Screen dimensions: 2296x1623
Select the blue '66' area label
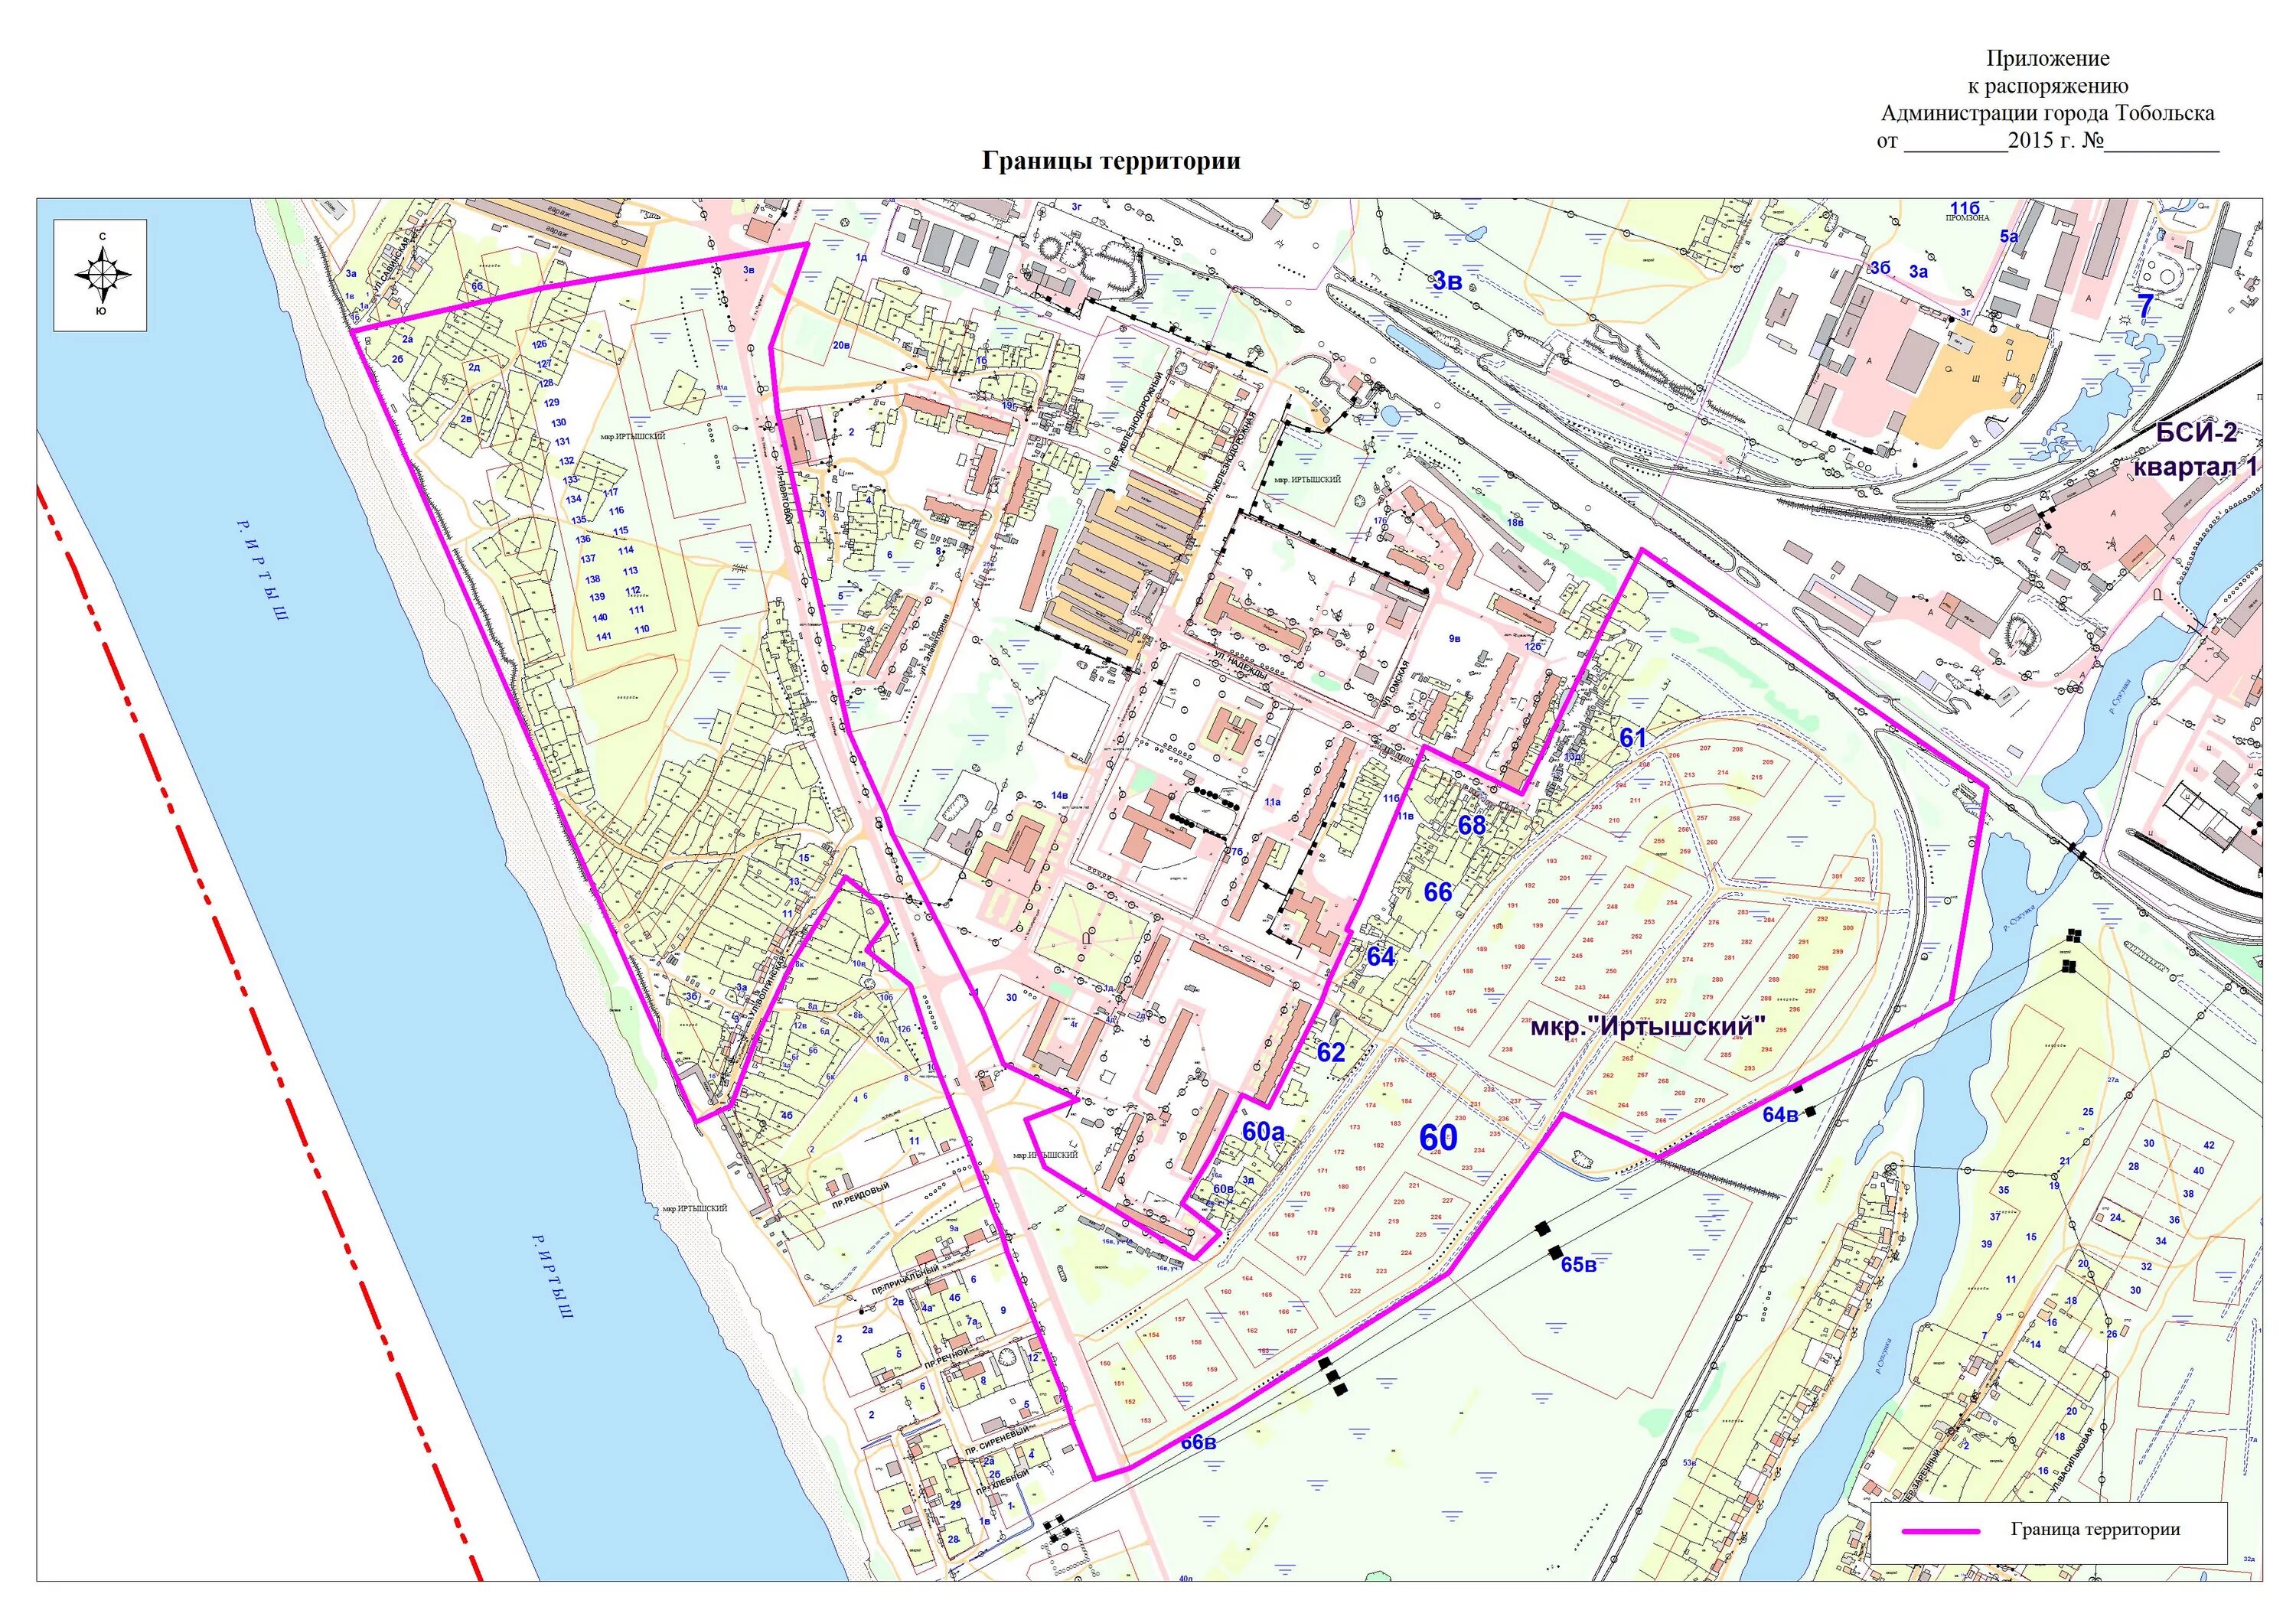click(1437, 892)
